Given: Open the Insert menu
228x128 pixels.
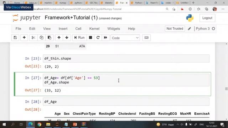Looking at the screenshot, I should point(63,28).
